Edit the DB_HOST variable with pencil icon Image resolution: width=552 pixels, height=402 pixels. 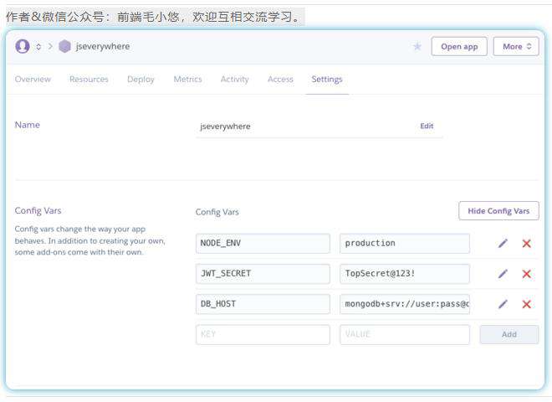point(503,304)
